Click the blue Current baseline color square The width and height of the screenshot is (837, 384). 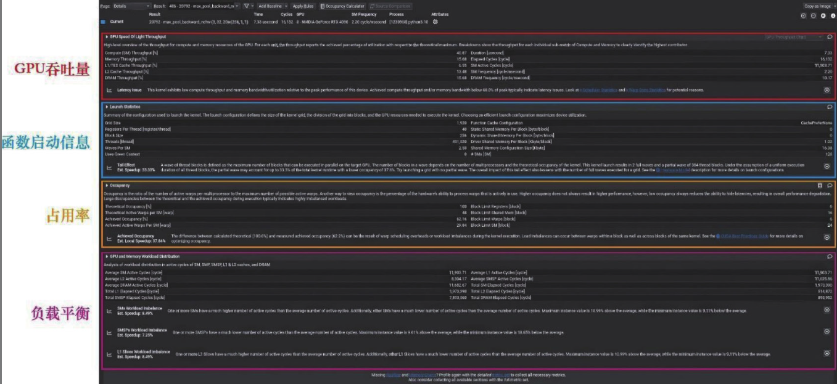[x=103, y=22]
